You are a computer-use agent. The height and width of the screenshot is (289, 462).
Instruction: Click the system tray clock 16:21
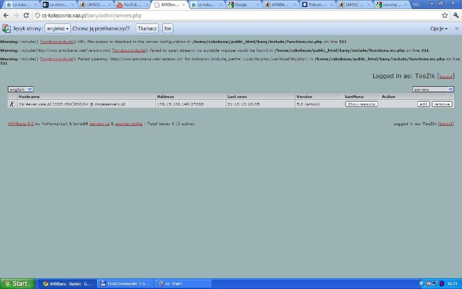(x=452, y=284)
